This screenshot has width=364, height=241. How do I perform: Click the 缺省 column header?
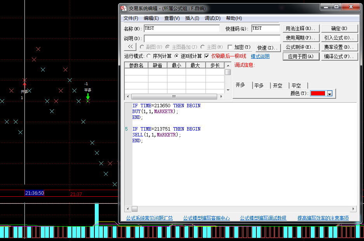point(158,65)
